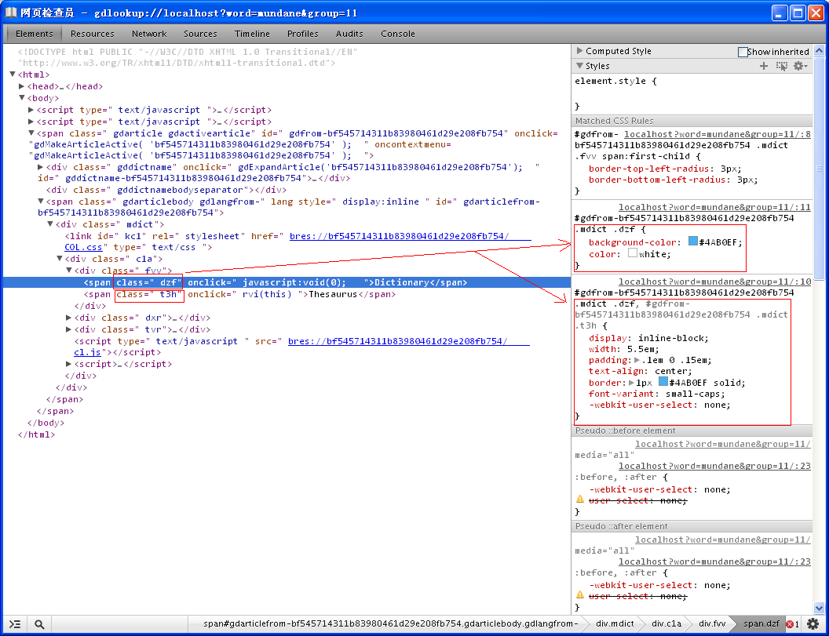Click div.fvv in the breadcrumb bar

pos(712,624)
